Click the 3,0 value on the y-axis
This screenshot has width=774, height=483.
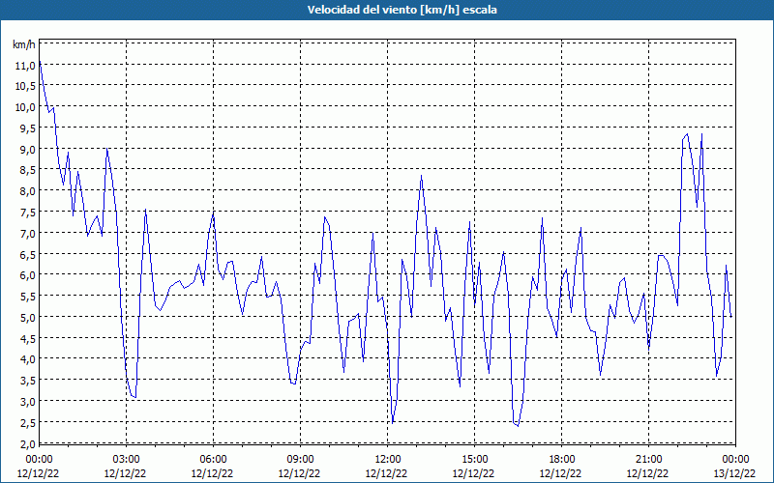point(27,401)
